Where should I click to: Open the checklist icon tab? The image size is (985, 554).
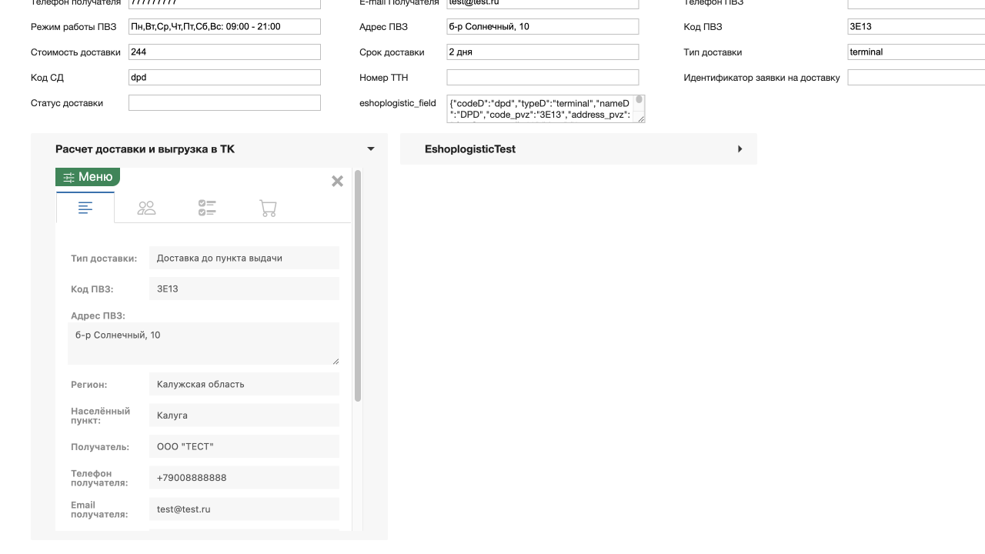coord(207,208)
